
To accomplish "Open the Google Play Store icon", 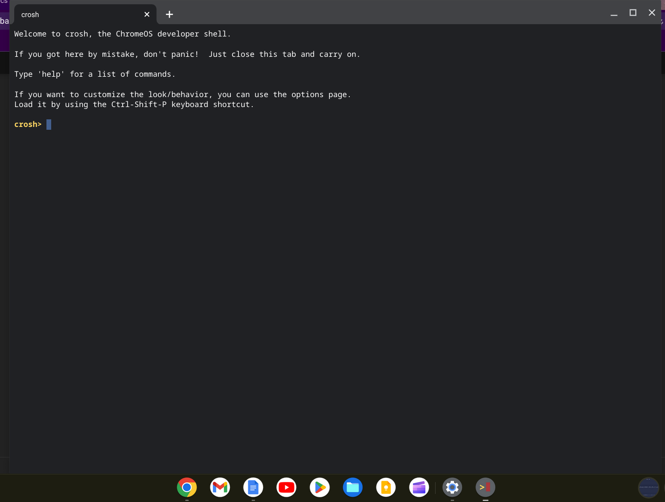I will point(319,487).
